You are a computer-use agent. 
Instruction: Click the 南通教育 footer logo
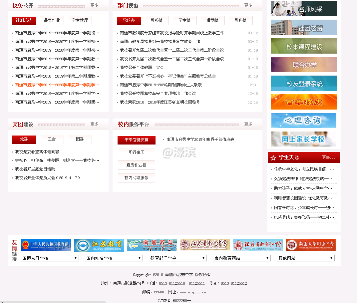(x=152, y=245)
